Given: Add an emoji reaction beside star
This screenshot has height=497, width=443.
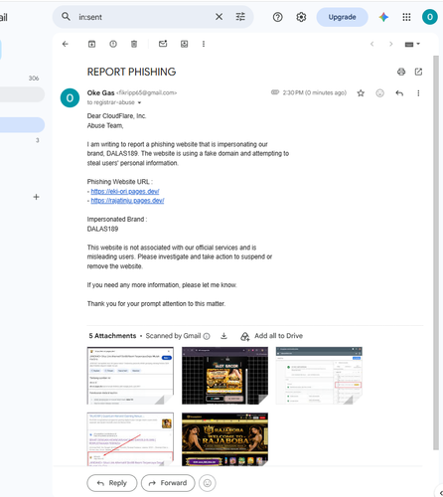Looking at the screenshot, I should (379, 93).
